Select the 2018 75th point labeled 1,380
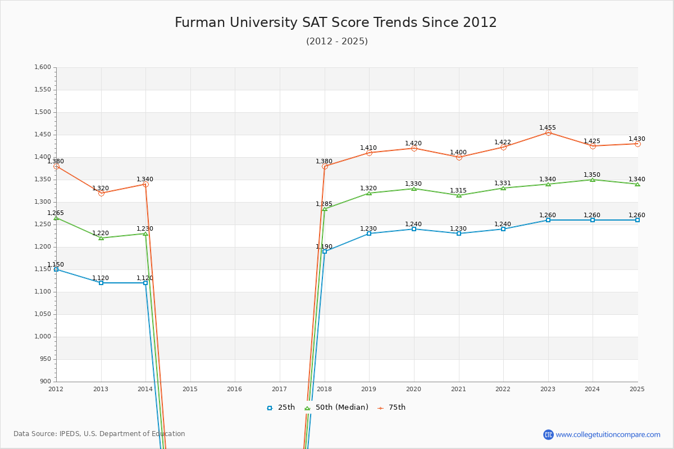 click(325, 166)
